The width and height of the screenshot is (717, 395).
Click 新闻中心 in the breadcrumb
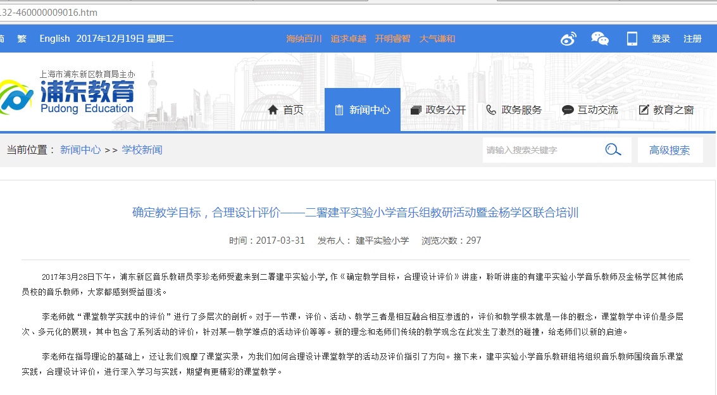click(80, 150)
